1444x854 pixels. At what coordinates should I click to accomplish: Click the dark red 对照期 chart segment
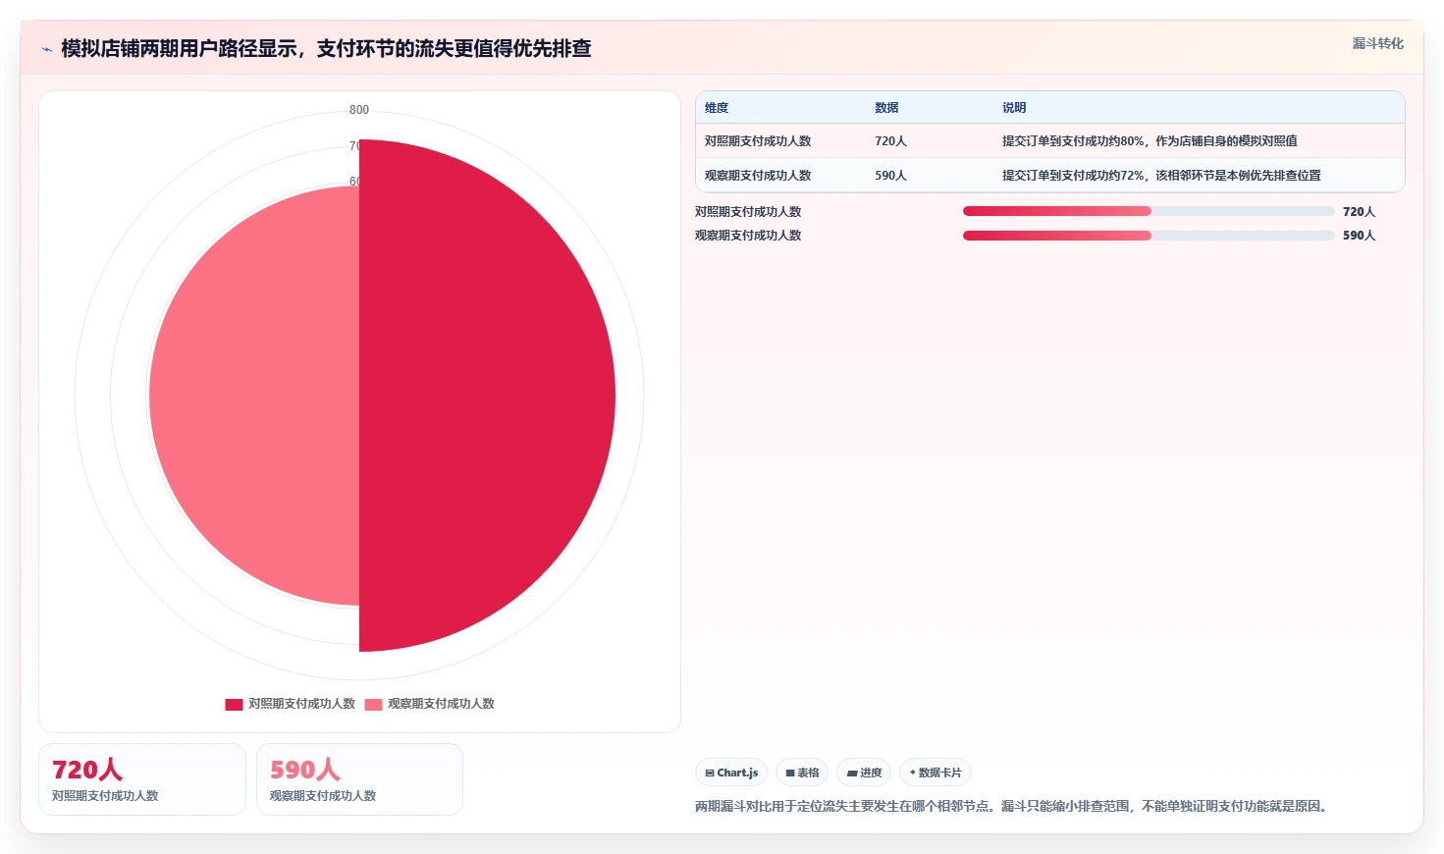click(x=486, y=396)
